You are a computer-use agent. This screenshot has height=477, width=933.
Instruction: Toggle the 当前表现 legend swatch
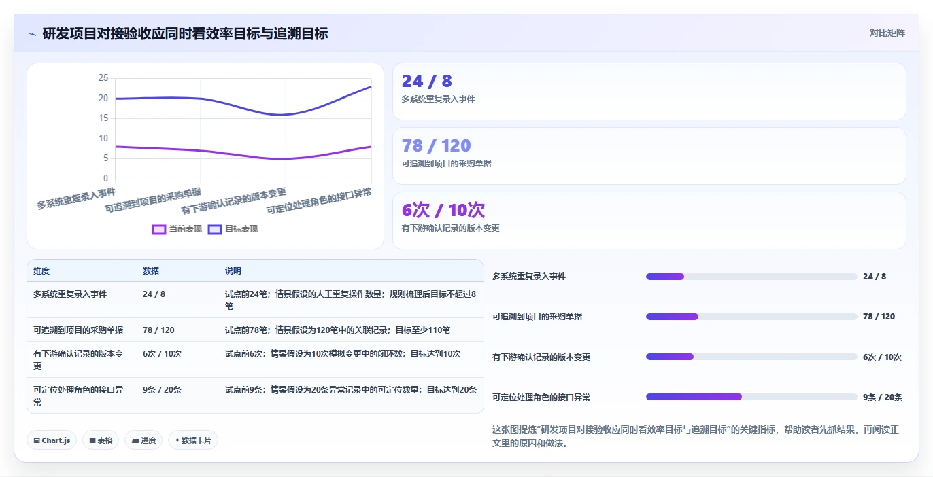click(159, 229)
